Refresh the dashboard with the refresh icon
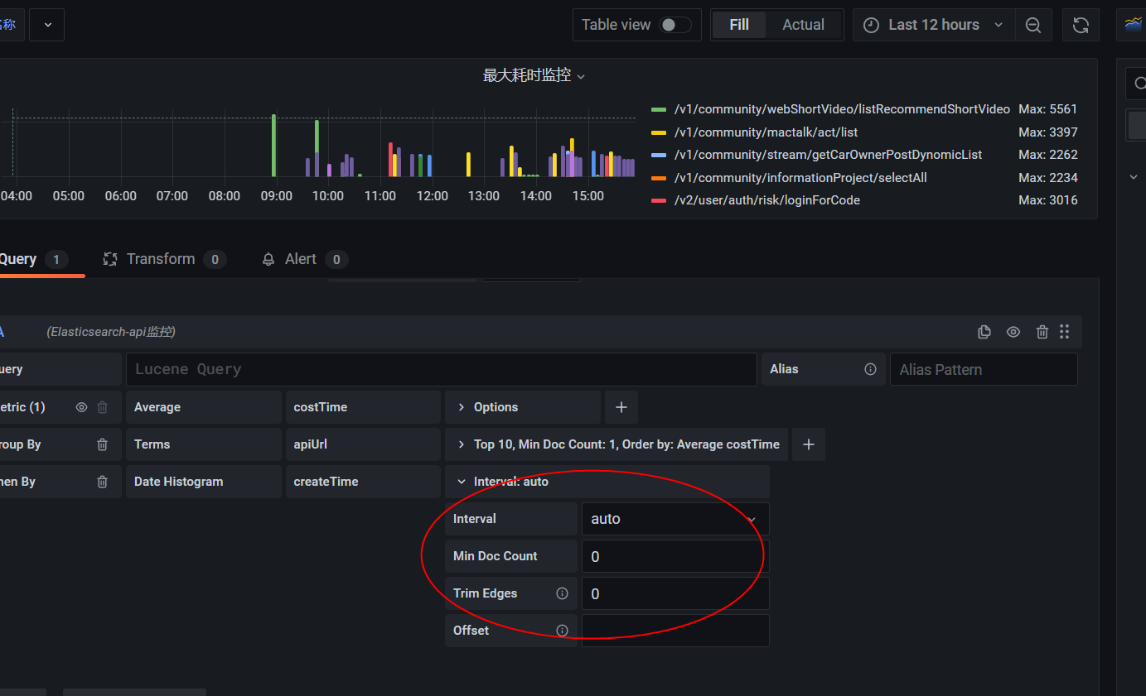 tap(1081, 25)
